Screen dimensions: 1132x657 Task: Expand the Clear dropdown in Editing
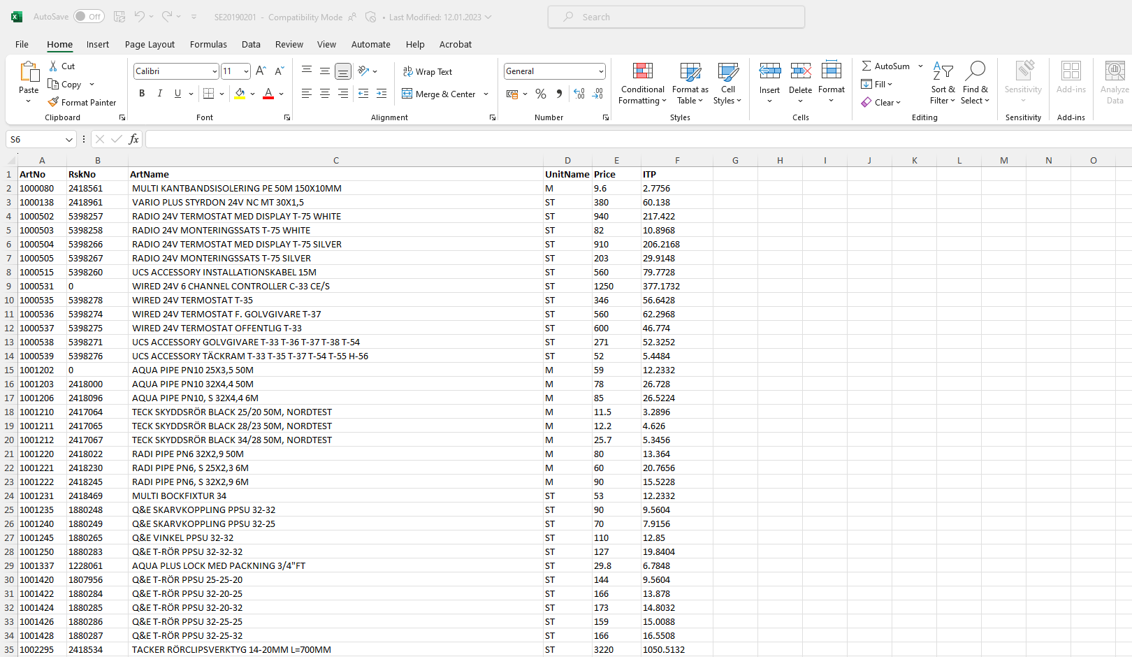(898, 103)
